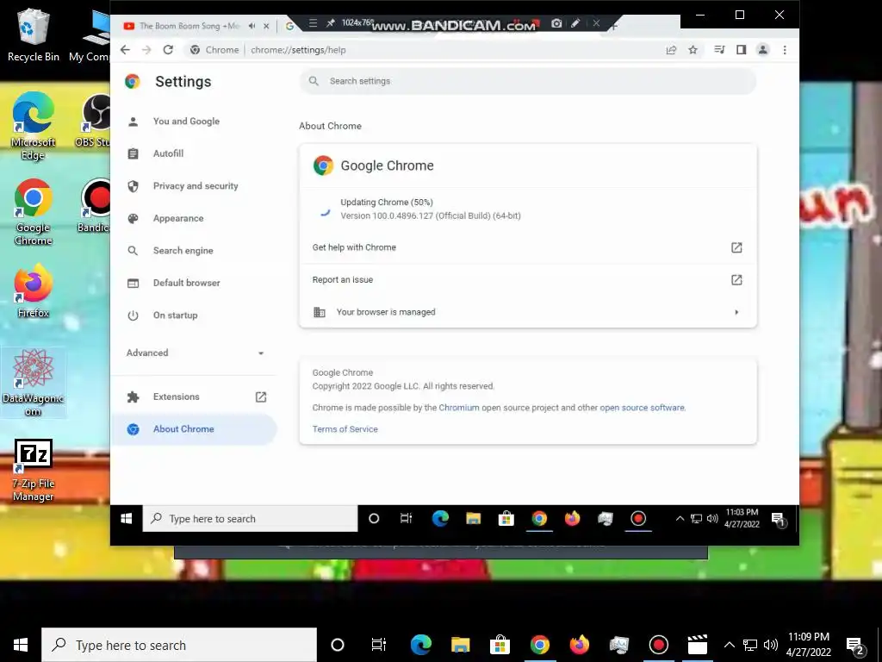Viewport: 882px width, 662px height.
Task: Open the Bandicam bar hamburger menu
Action: 314,23
